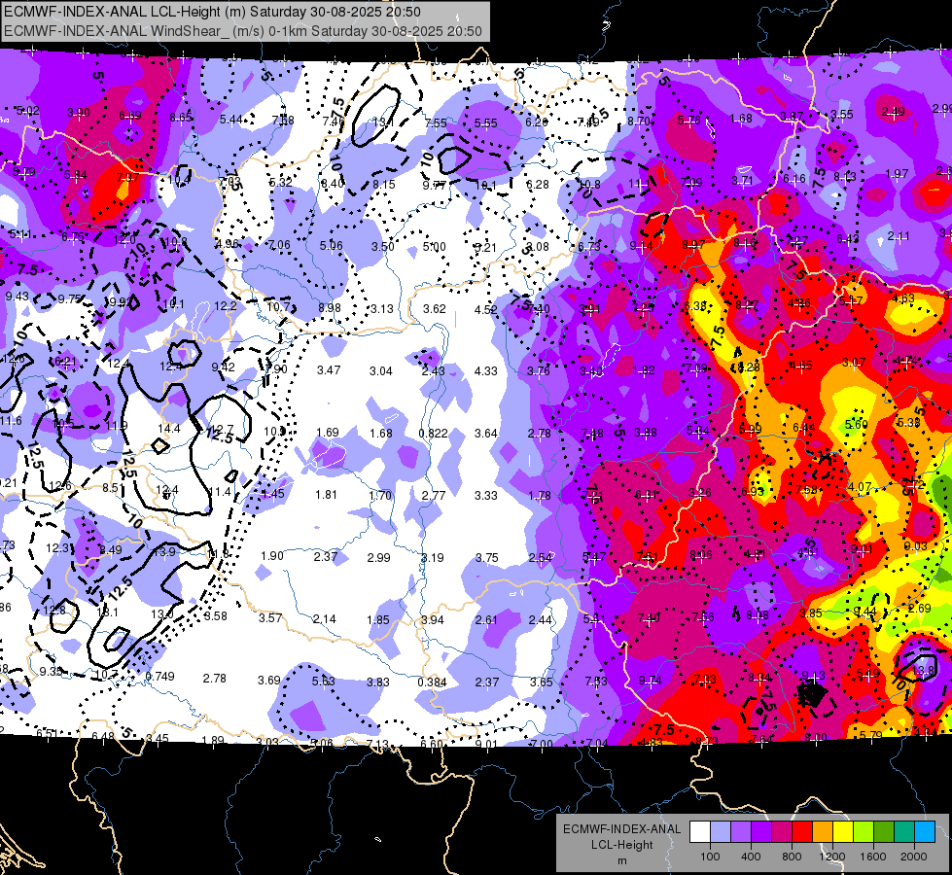952x875 pixels.
Task: Click the magenta swatch in the color legend
Action: point(782,832)
